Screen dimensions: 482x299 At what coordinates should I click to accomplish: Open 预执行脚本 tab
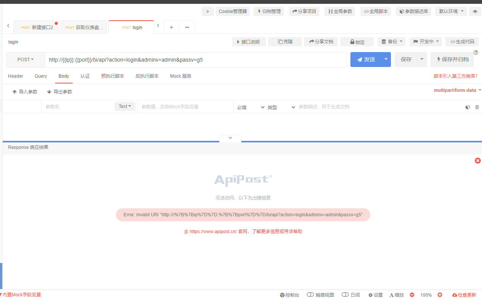(x=112, y=76)
